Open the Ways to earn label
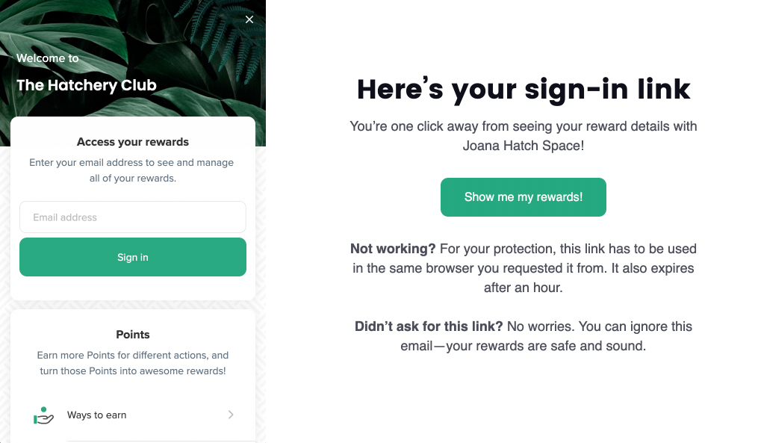 click(x=96, y=415)
